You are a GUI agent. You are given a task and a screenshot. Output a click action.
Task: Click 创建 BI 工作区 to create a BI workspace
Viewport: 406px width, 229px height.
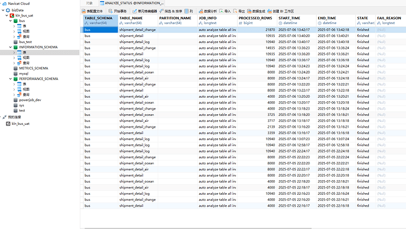point(281,11)
